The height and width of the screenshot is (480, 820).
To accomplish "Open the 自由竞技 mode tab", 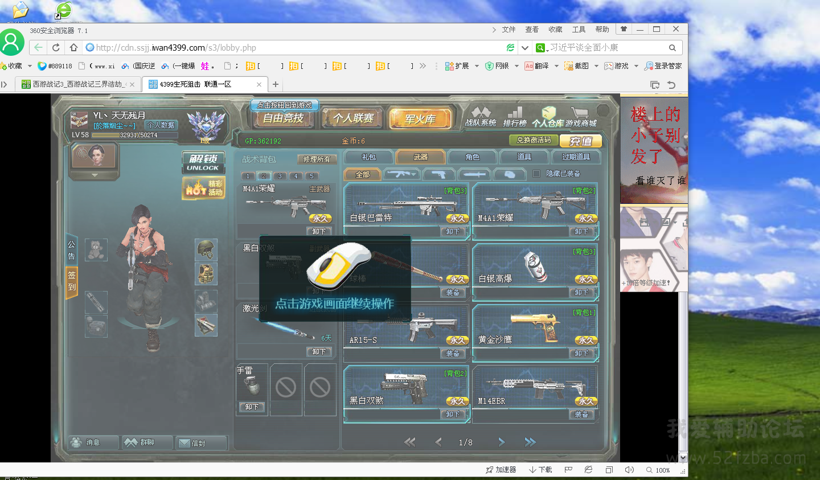I will tap(284, 118).
